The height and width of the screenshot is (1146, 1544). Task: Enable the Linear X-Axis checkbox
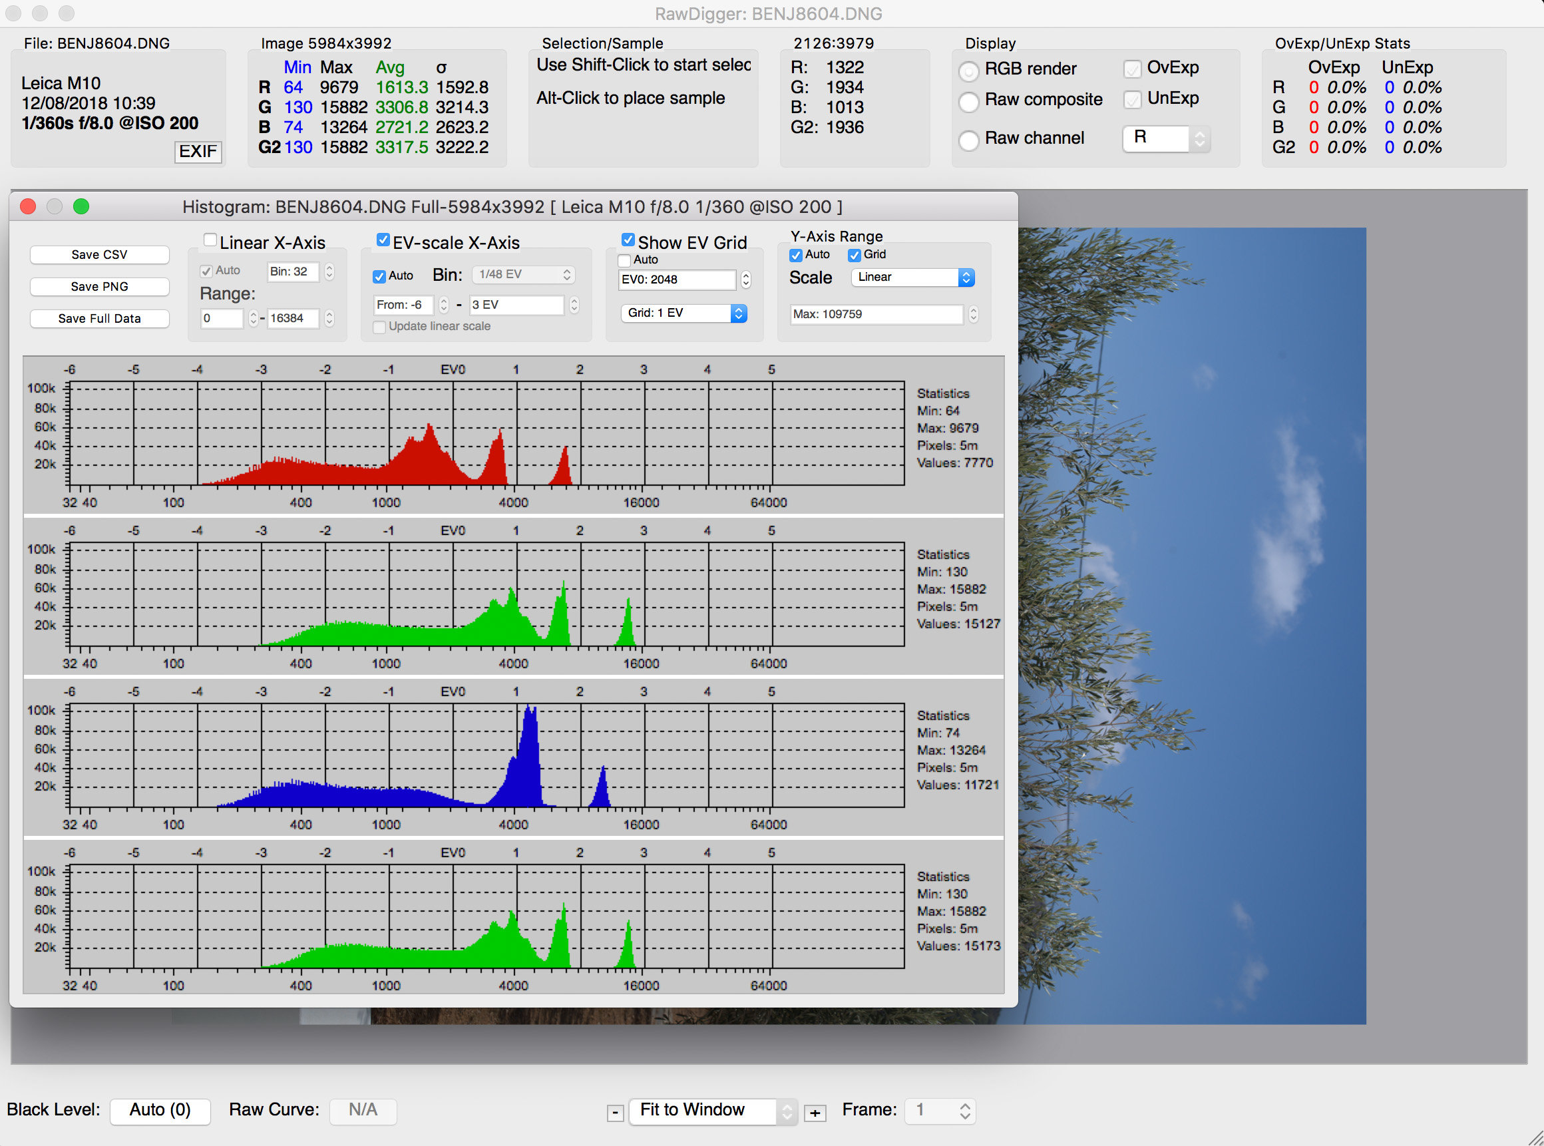pos(210,240)
